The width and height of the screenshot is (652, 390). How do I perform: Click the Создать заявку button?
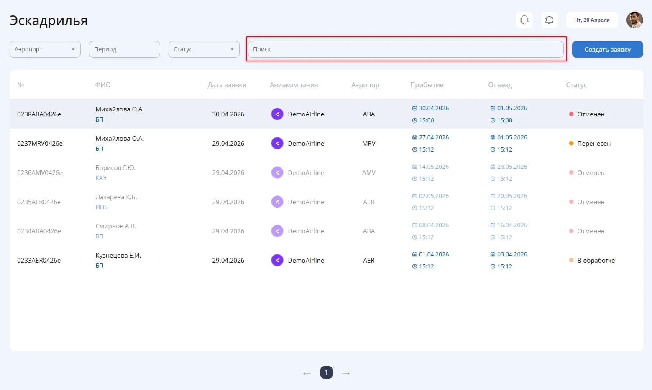[607, 49]
